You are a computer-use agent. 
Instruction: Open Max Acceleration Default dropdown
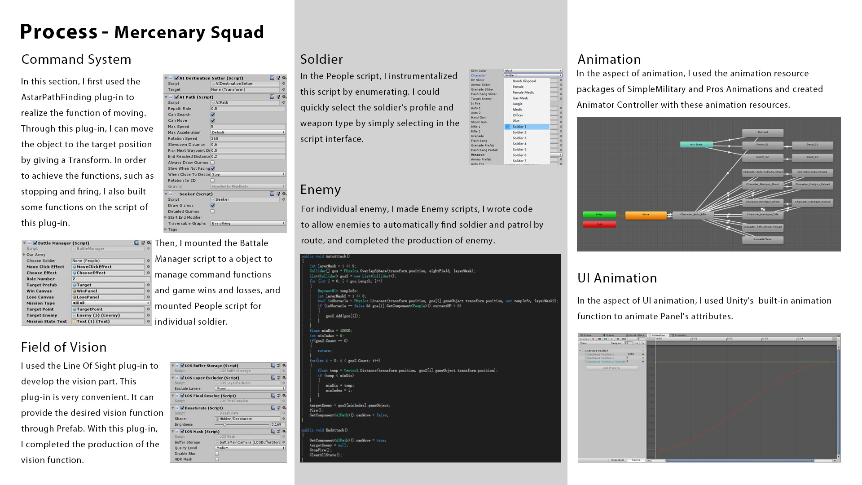248,132
